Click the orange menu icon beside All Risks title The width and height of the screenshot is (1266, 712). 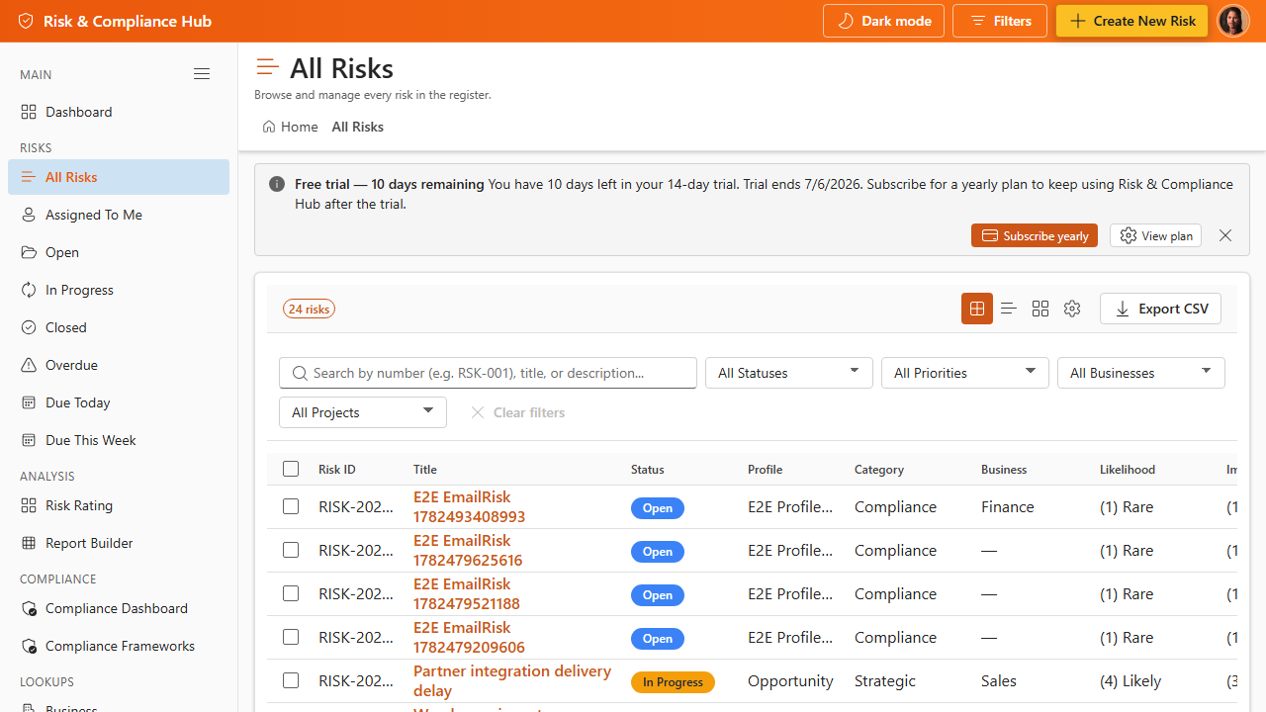click(267, 67)
